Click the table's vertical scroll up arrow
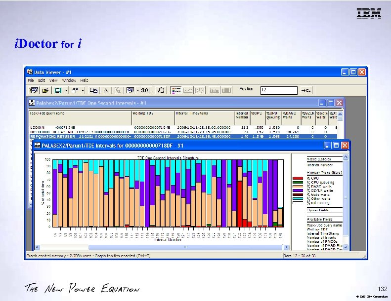Screen dimensions: 391x301 [x=340, y=114]
